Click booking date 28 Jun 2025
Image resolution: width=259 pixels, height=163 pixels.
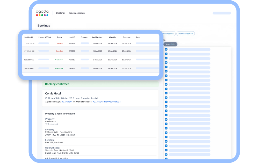pos(97,68)
